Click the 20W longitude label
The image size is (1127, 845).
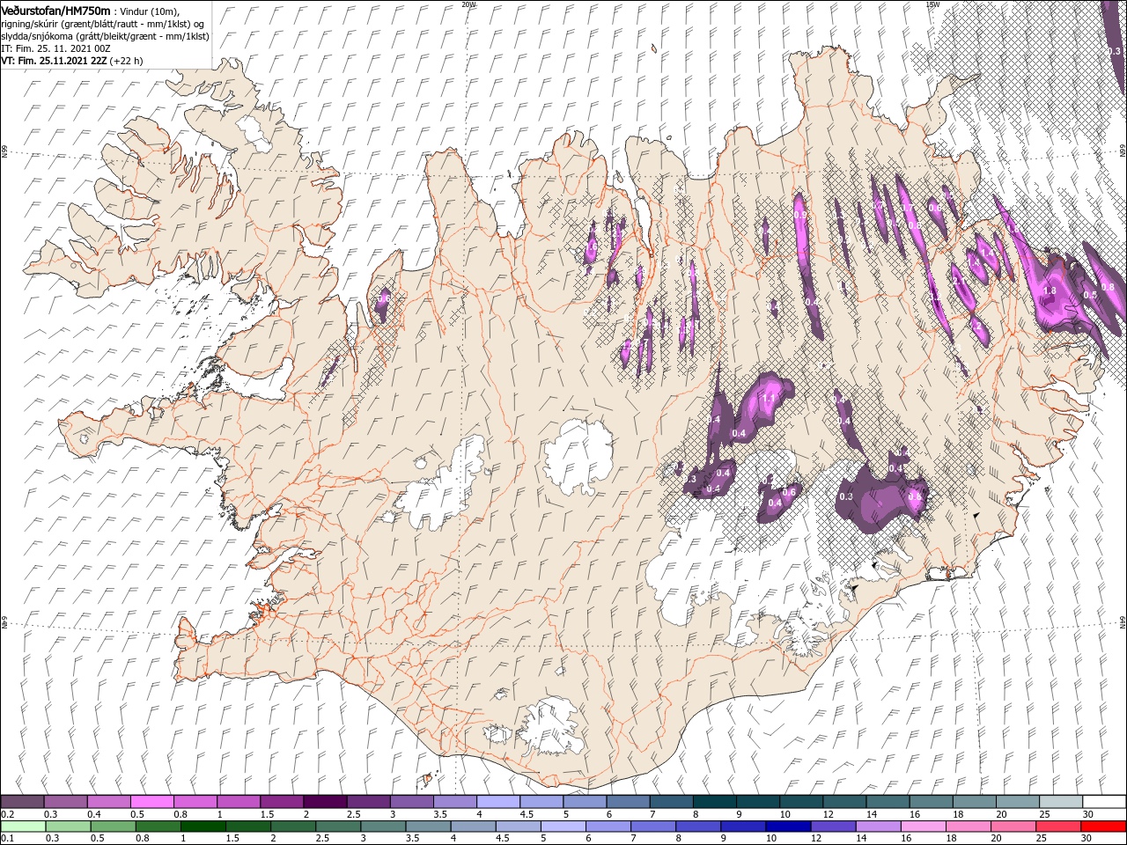pyautogui.click(x=468, y=4)
